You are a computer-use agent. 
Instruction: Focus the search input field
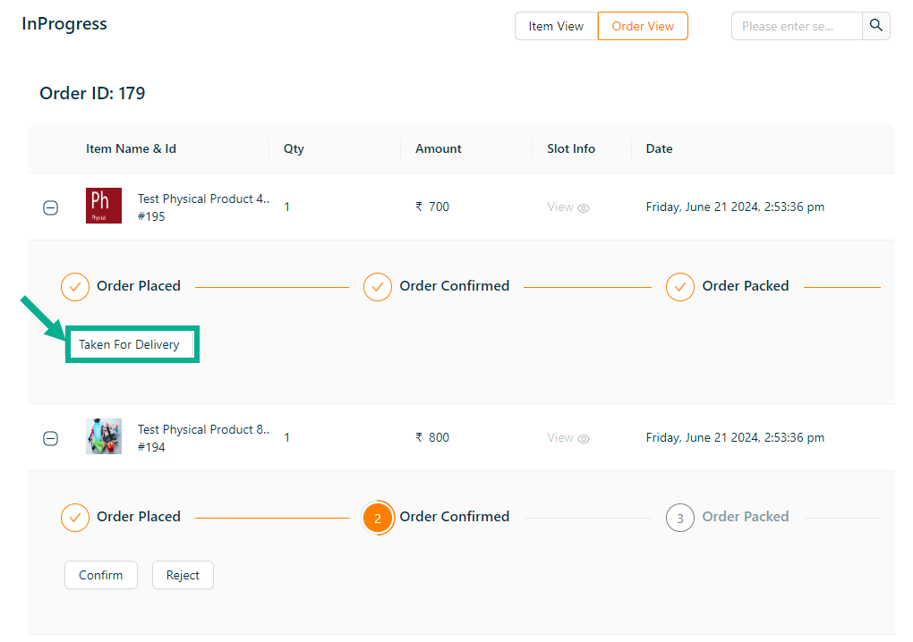797,26
